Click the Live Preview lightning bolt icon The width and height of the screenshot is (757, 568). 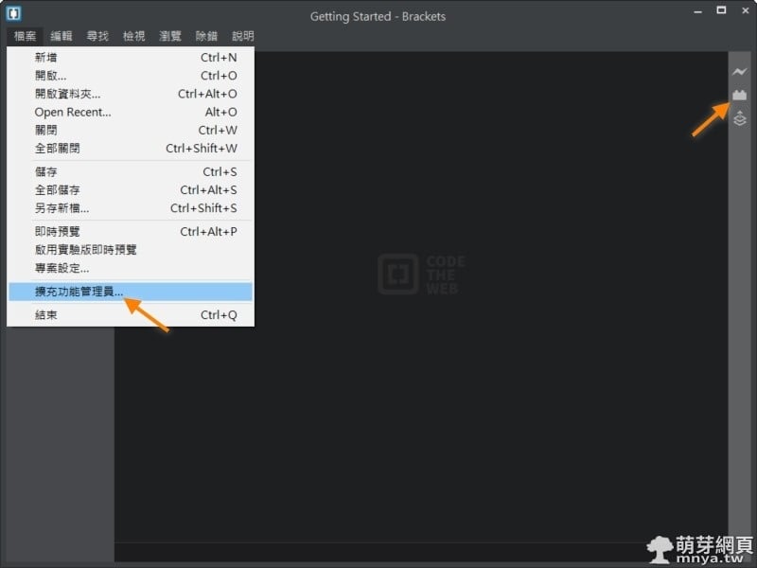tap(740, 72)
